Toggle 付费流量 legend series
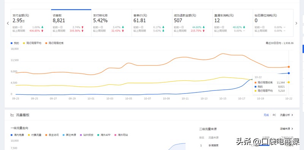The image size is (304, 150). (35, 135)
